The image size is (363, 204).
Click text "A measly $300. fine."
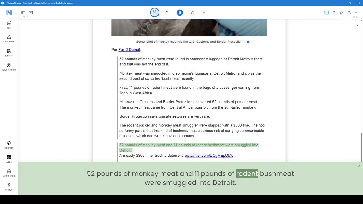tap(136, 156)
